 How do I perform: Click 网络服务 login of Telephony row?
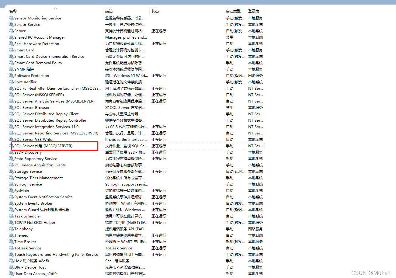click(x=255, y=229)
